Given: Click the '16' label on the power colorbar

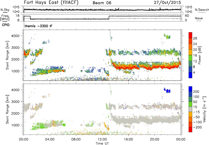Looking at the screenshot, I should pyautogui.click(x=195, y=55).
